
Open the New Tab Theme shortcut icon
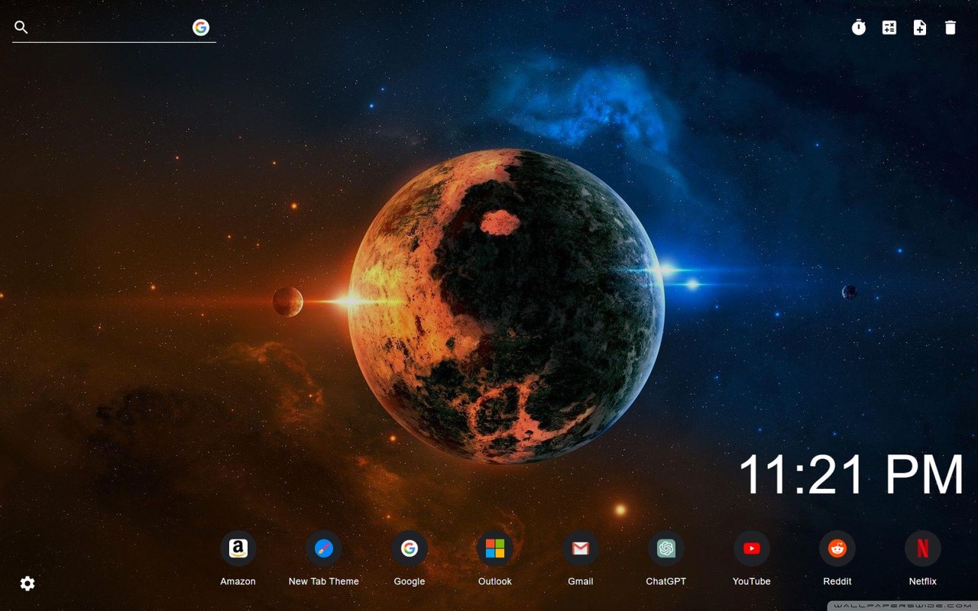(x=324, y=548)
